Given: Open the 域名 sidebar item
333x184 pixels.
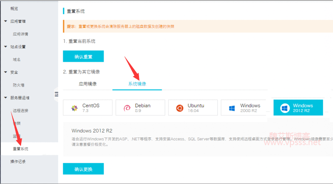Looking at the screenshot, I should [x=17, y=60].
